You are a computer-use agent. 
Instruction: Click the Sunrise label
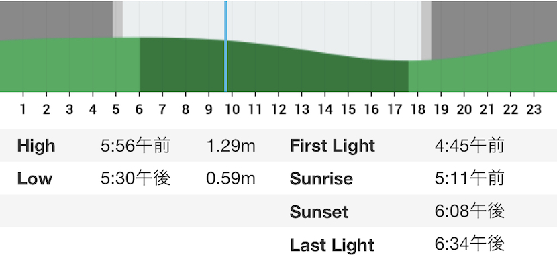pos(321,178)
